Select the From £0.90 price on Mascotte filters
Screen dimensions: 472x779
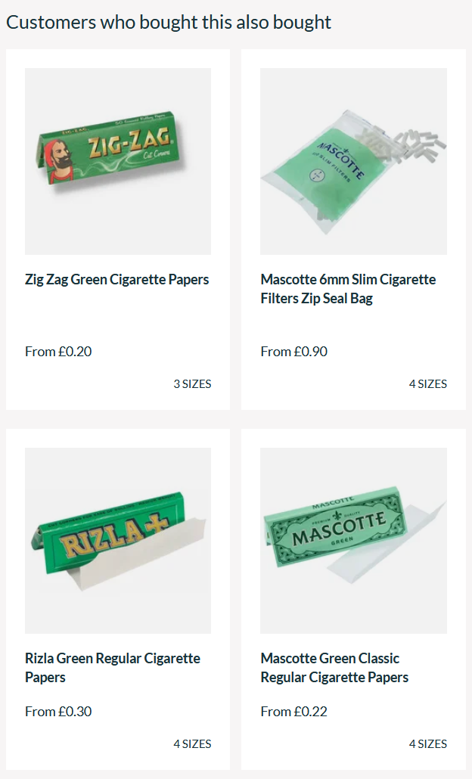point(293,352)
